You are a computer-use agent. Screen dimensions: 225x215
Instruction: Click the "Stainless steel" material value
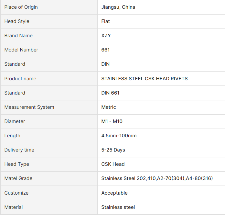pyautogui.click(x=118, y=207)
